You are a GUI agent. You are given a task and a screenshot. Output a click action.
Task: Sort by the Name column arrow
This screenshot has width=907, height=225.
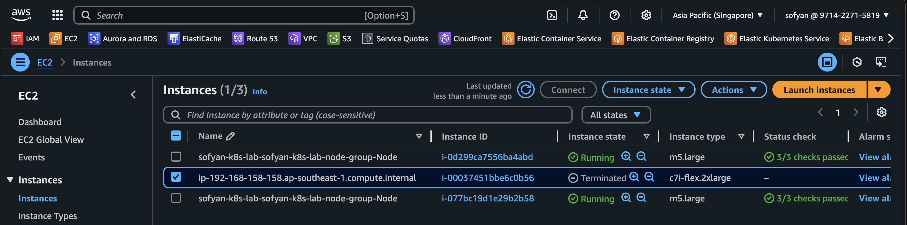[x=419, y=136]
